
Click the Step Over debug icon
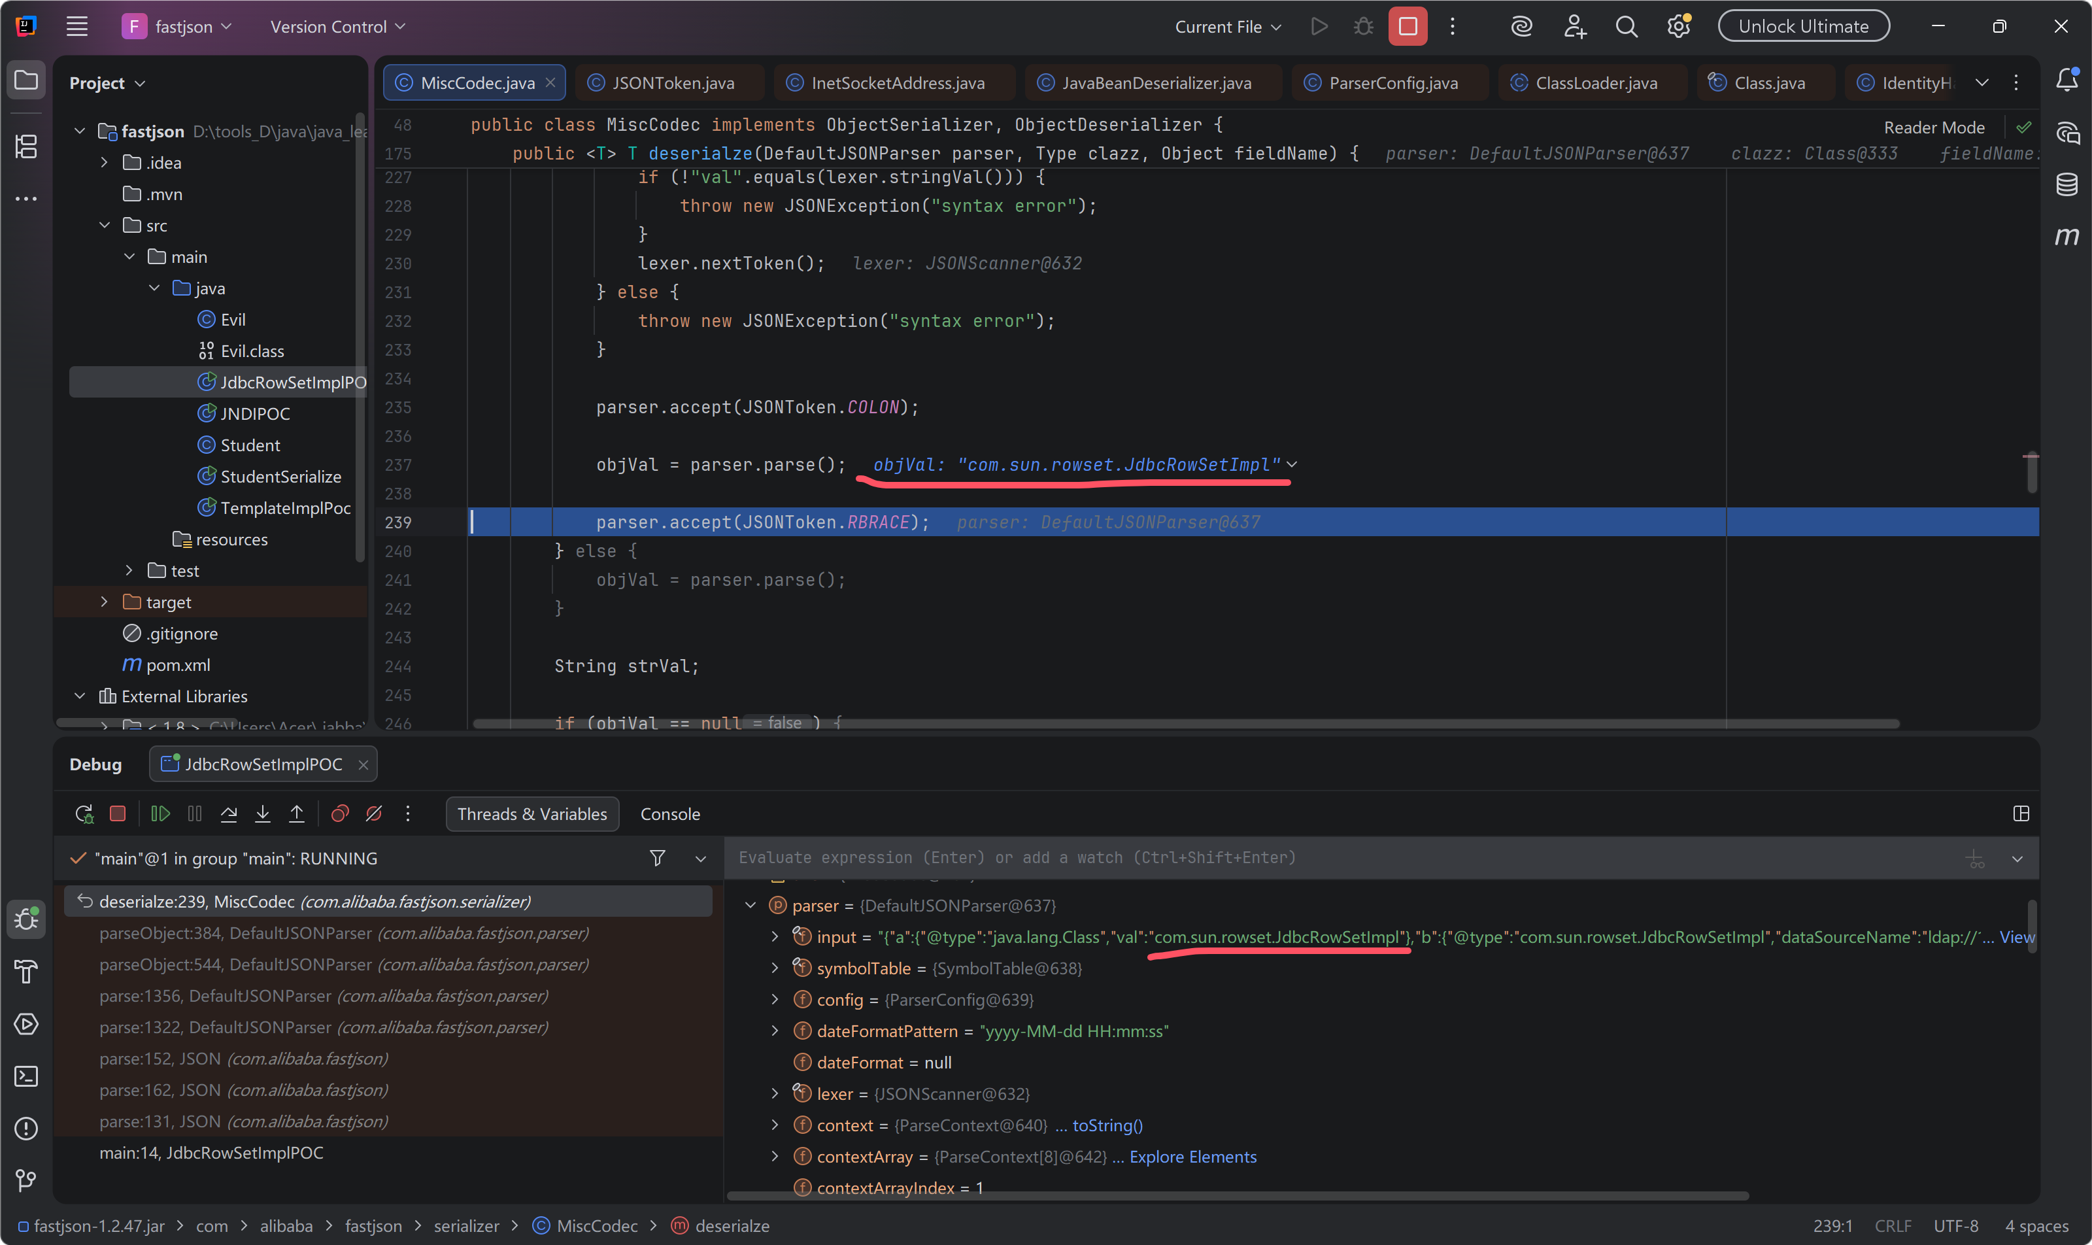tap(228, 814)
